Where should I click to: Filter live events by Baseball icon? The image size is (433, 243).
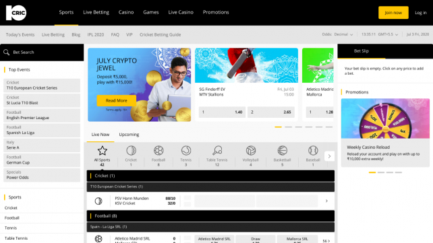tap(313, 151)
